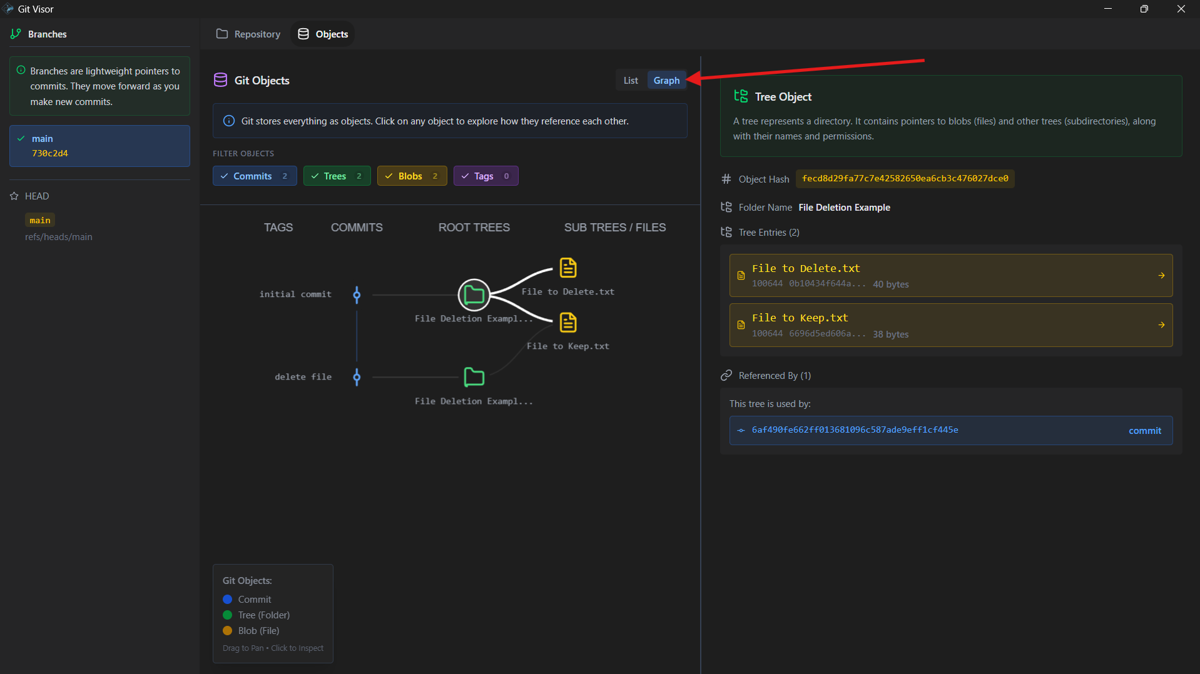Screen dimensions: 1200x674
Task: Click the object hash value fecd8d29
Action: click(905, 179)
